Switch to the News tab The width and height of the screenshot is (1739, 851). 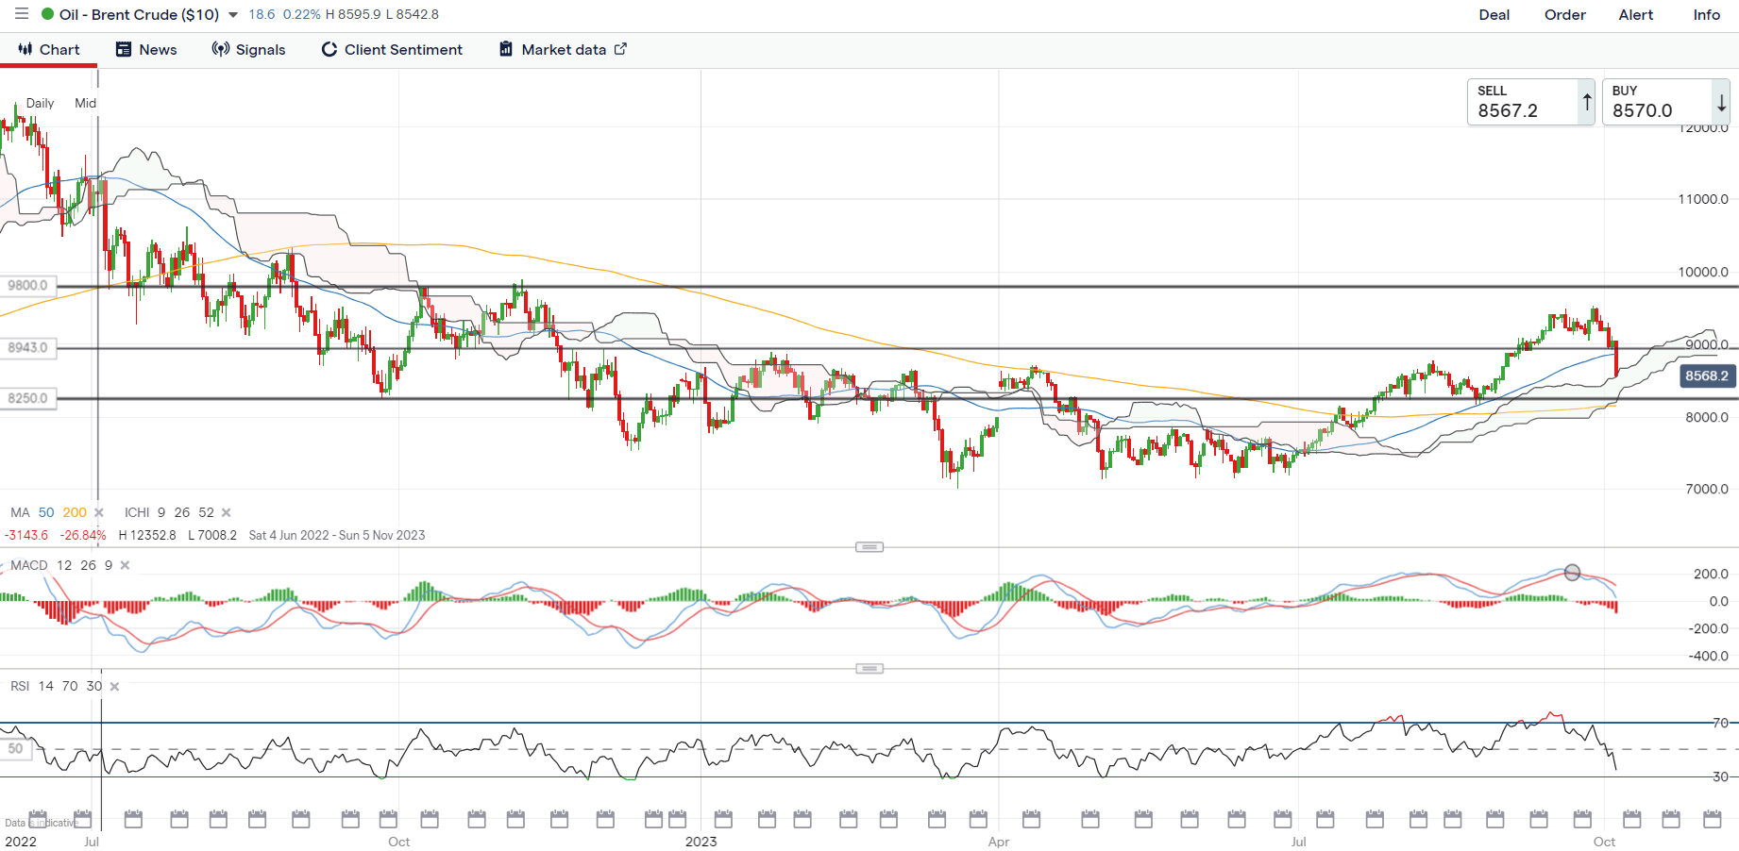pyautogui.click(x=146, y=50)
